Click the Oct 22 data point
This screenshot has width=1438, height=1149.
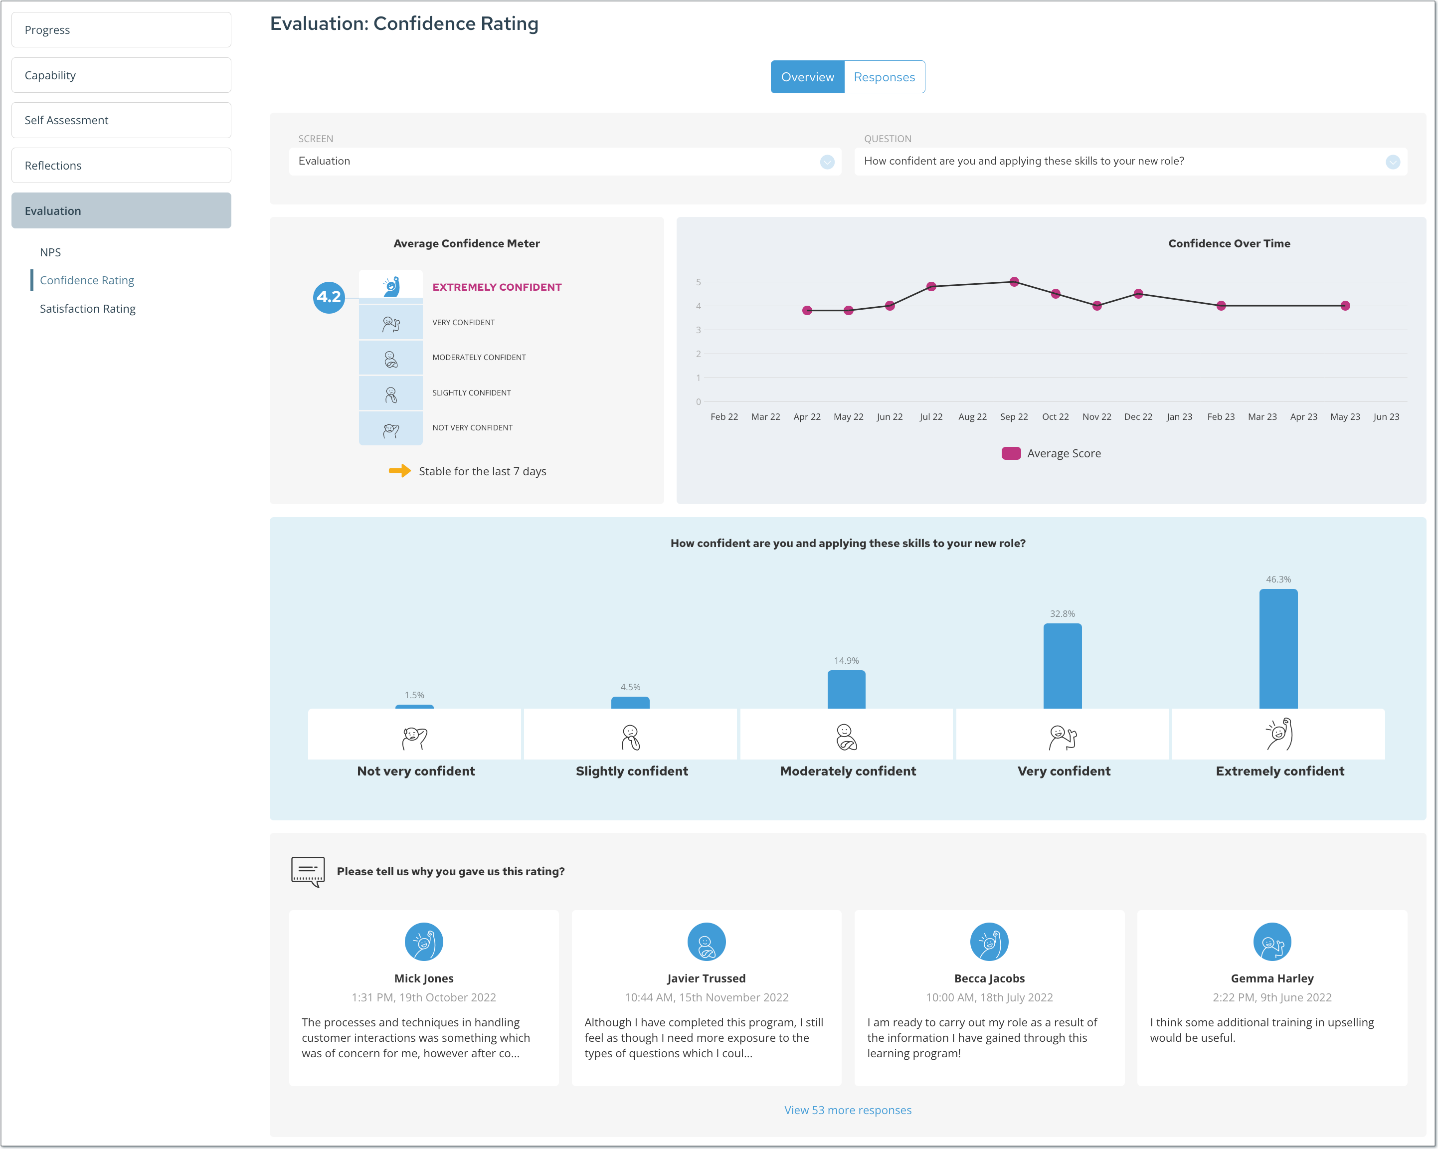(x=1056, y=294)
